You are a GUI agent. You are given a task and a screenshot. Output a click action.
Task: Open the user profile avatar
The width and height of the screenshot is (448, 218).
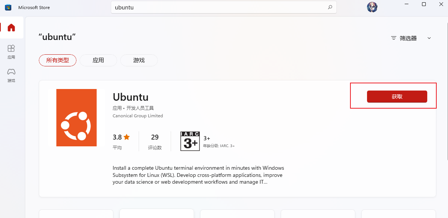[372, 7]
